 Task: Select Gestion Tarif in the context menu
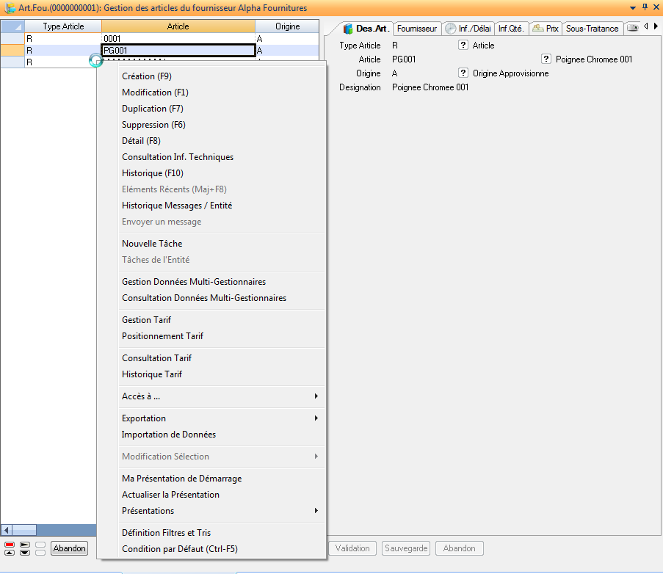[x=146, y=320]
